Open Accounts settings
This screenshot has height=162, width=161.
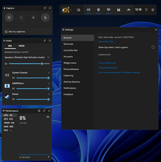pyautogui.click(x=78, y=57)
